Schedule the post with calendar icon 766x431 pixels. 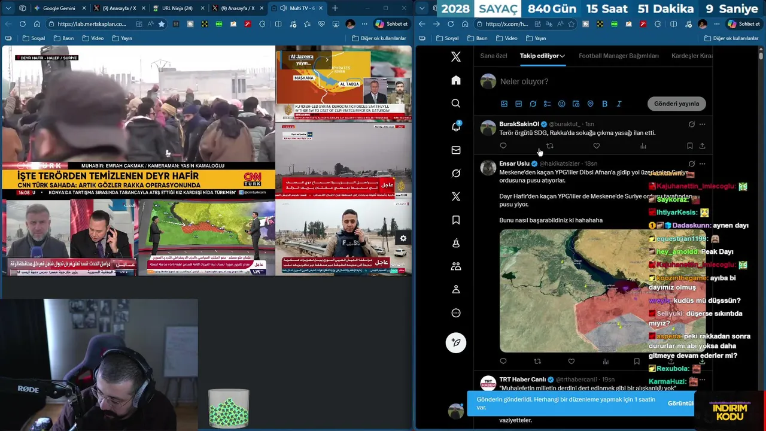(576, 104)
